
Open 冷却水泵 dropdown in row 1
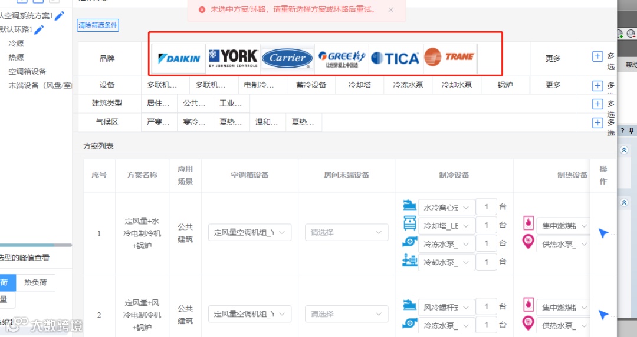[446, 262]
